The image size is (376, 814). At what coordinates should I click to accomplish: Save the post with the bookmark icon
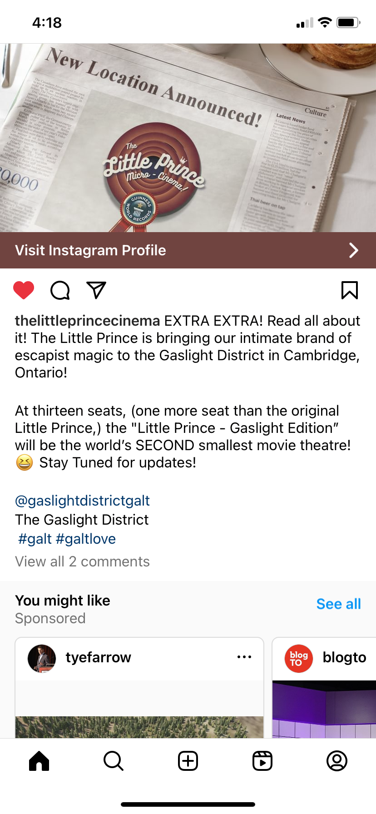click(x=349, y=290)
